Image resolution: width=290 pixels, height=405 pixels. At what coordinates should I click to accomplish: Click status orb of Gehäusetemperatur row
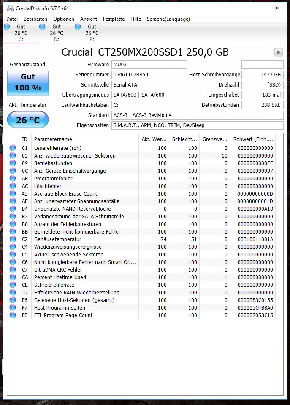(x=13, y=239)
